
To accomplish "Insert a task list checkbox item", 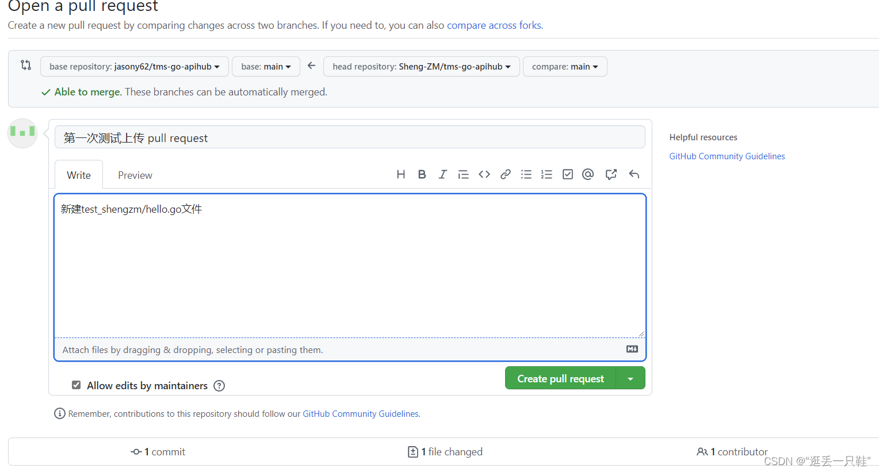I will [568, 174].
